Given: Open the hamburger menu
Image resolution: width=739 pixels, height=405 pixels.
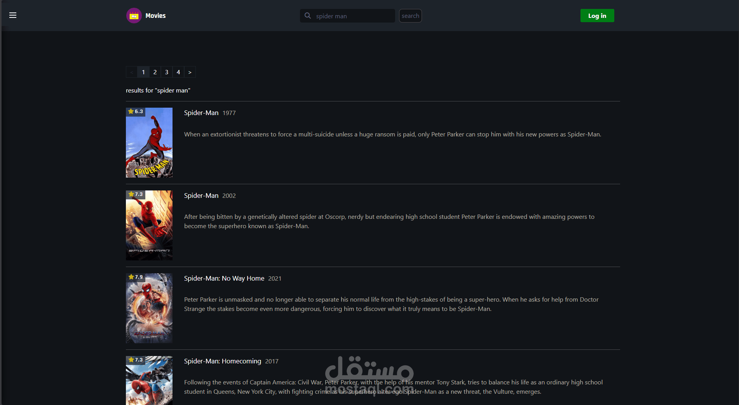Looking at the screenshot, I should pyautogui.click(x=13, y=15).
